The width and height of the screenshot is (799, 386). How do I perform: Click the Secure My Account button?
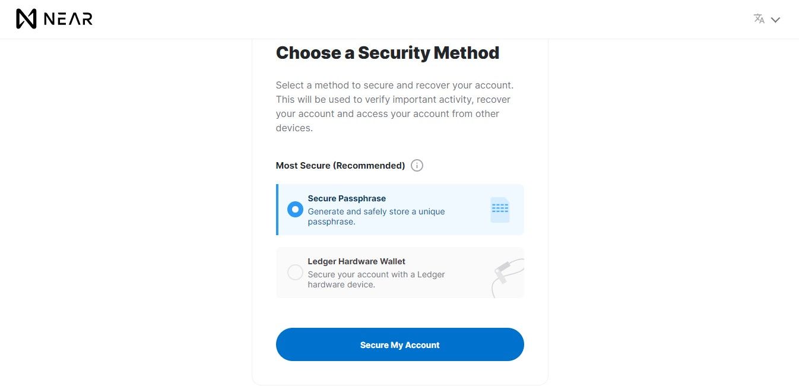pos(400,344)
